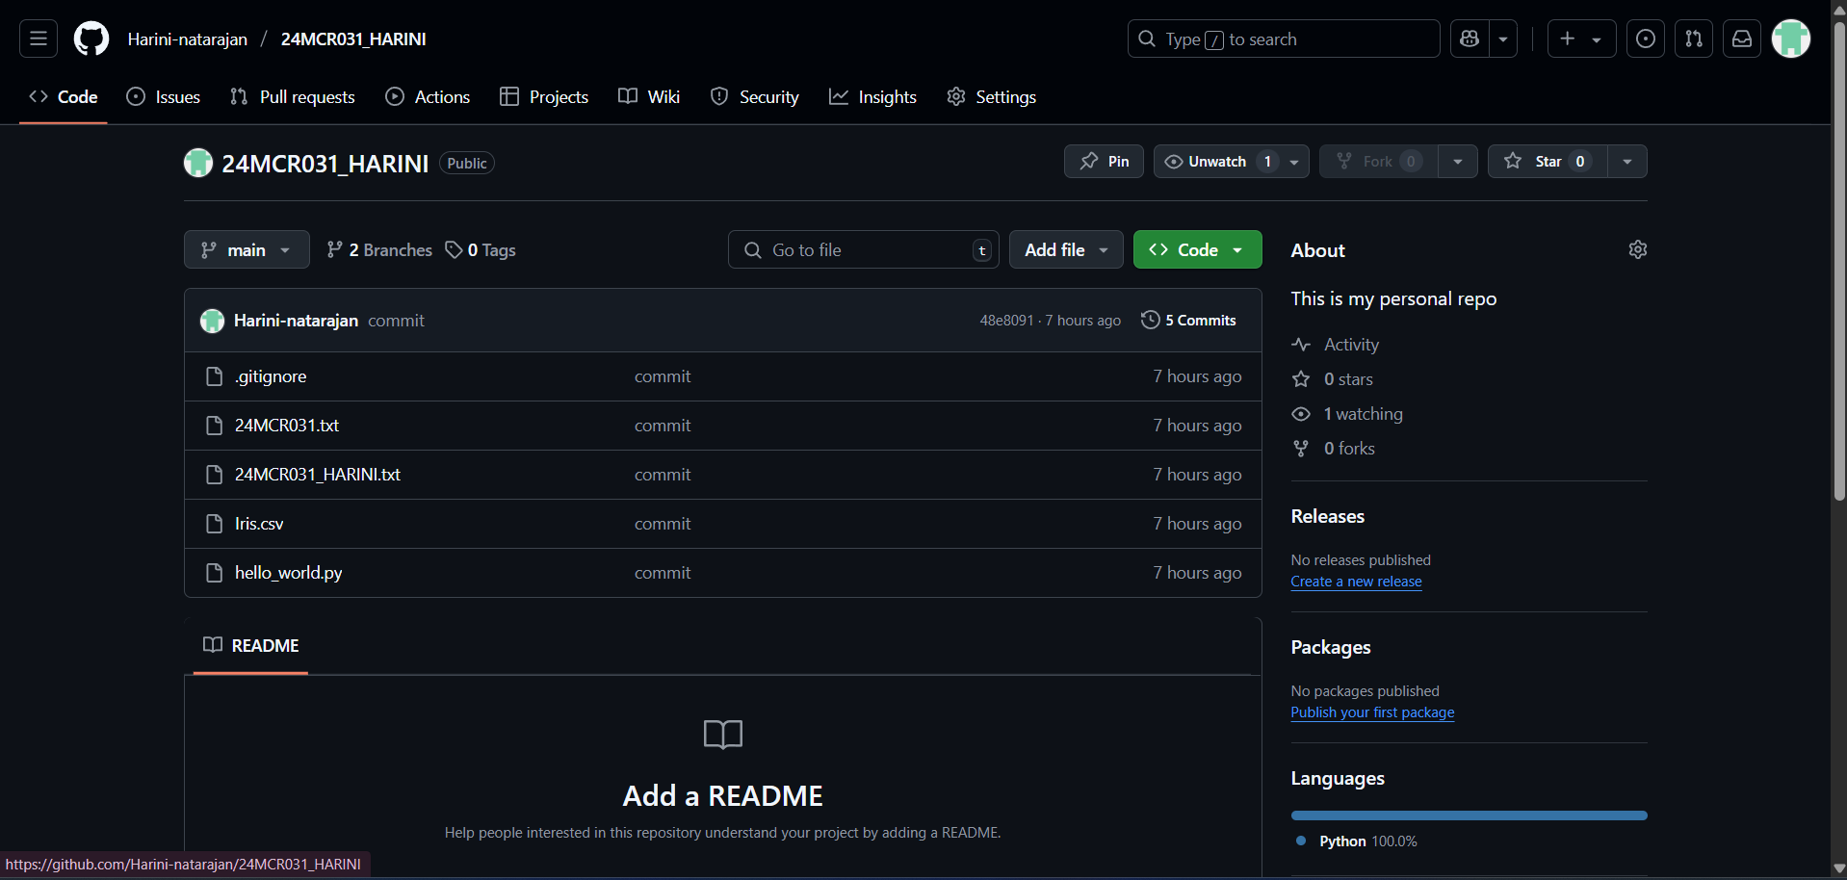Open the user profile avatar menu
Screen dimensions: 1847x880
(x=1791, y=39)
